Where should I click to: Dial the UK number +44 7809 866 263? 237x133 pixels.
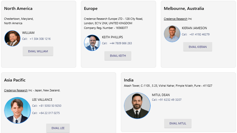(x=121, y=43)
